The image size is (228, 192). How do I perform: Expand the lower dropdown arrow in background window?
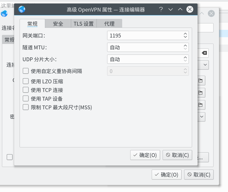pos(201,117)
